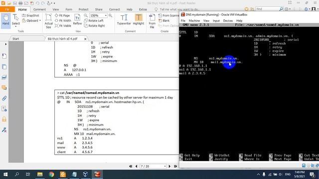The image size is (319, 179).
Task: Zoom out with the minus magnifier
Action: point(86,15)
